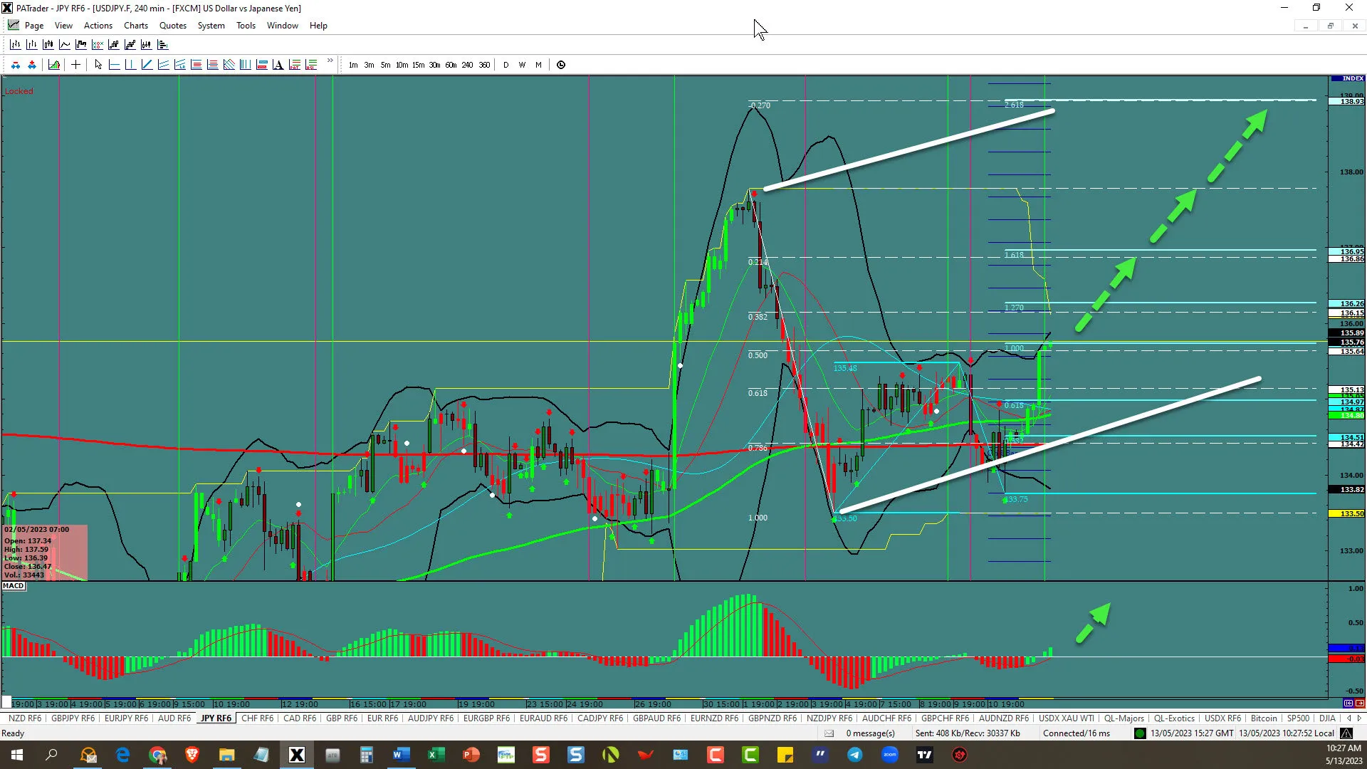Select the line chart type icon
The width and height of the screenshot is (1367, 769).
click(65, 44)
